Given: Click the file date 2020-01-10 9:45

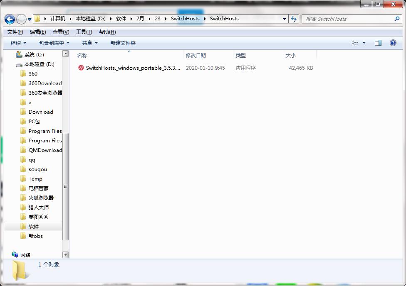Looking at the screenshot, I should (205, 68).
